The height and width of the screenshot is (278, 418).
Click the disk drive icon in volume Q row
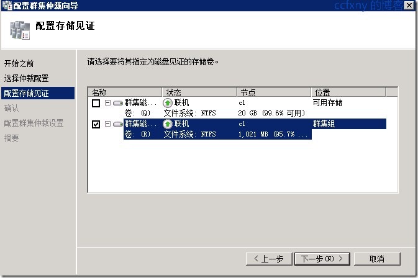(118, 103)
